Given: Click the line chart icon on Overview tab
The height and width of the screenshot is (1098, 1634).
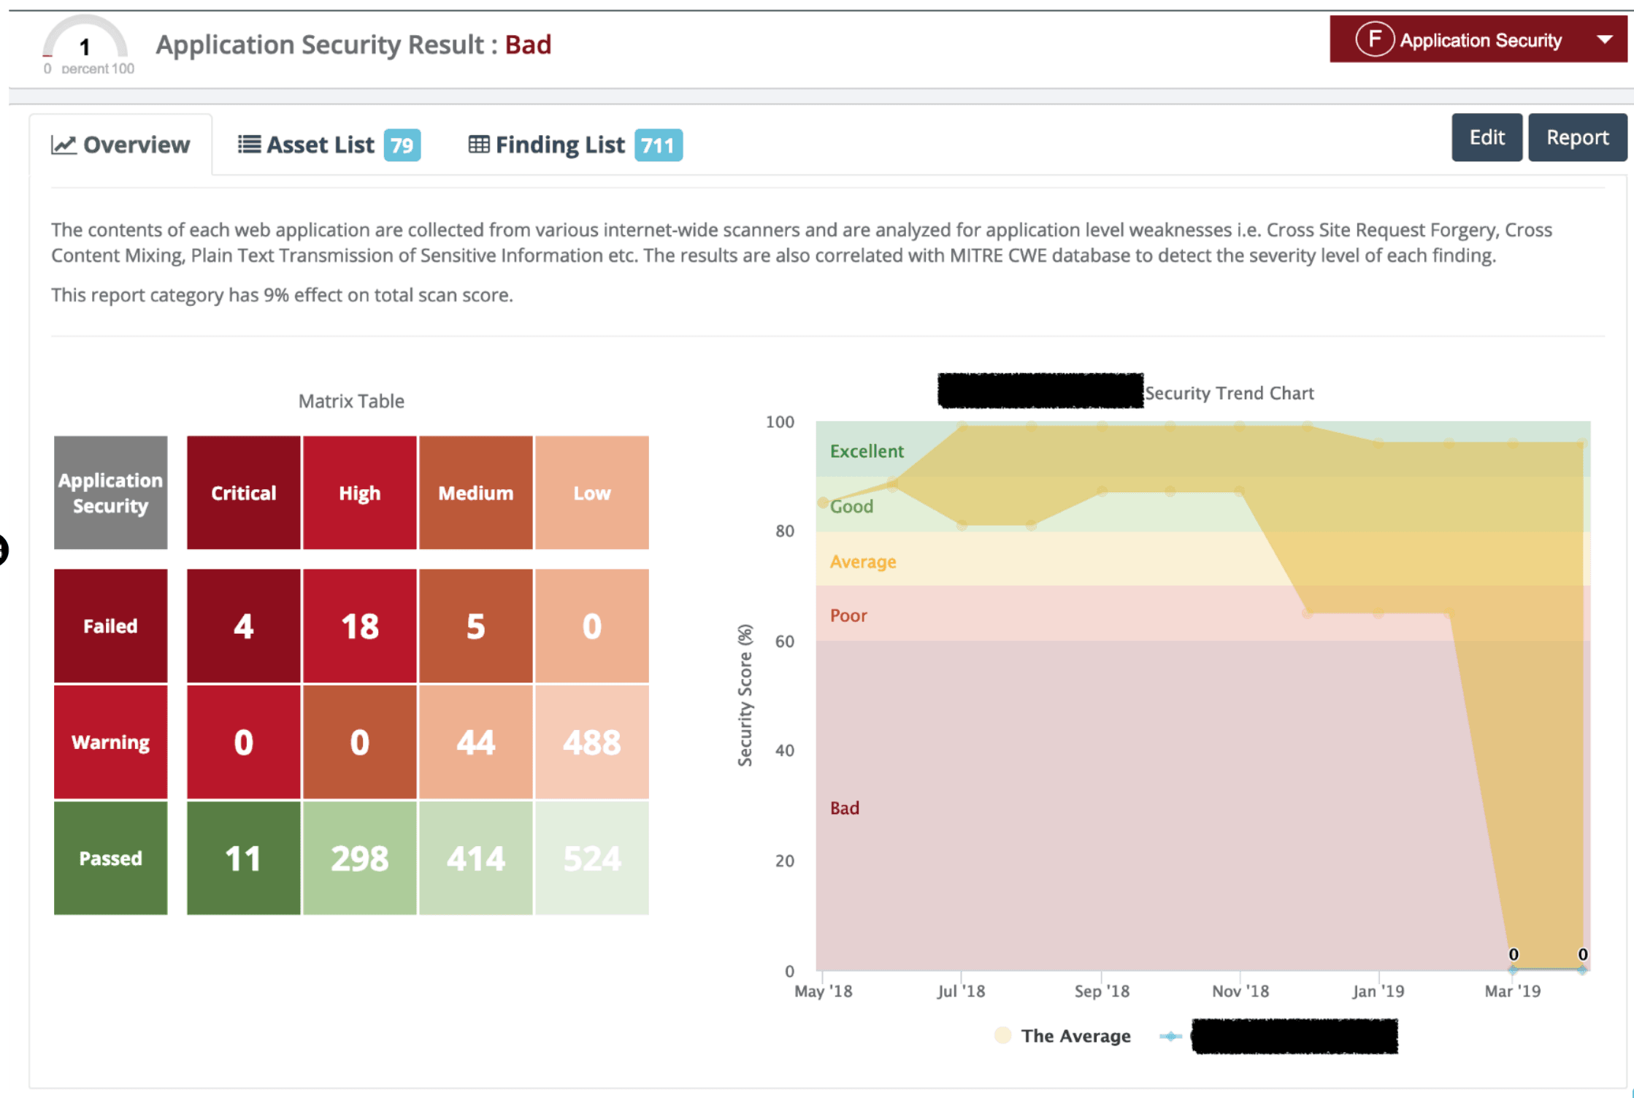Looking at the screenshot, I should [64, 144].
